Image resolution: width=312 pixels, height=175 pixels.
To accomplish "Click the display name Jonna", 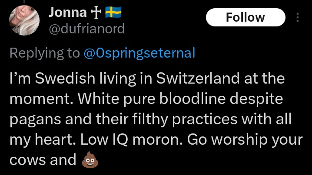I will coord(66,13).
